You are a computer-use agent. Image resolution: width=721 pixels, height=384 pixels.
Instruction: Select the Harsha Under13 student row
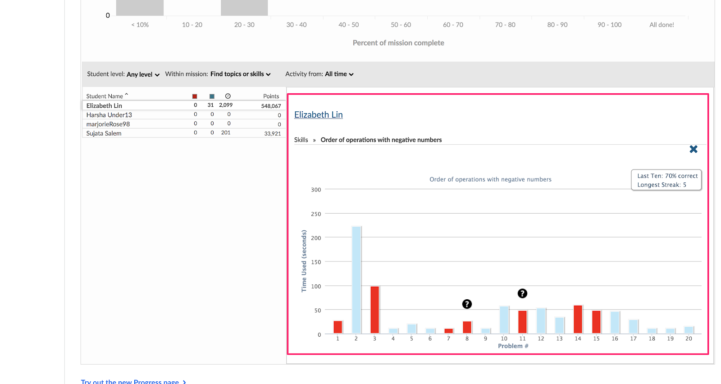pos(109,115)
